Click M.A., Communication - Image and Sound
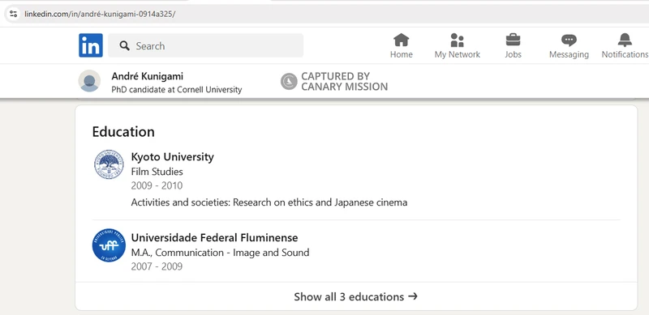The height and width of the screenshot is (315, 649). [220, 253]
